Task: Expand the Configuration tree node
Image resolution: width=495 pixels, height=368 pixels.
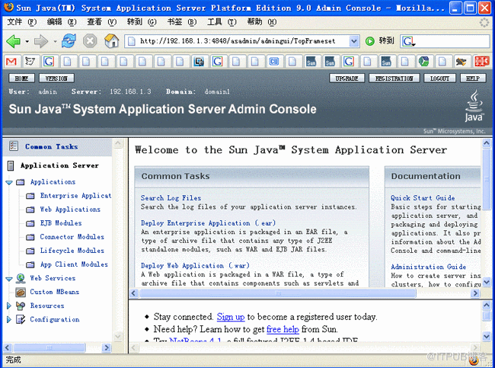Action: pyautogui.click(x=9, y=320)
